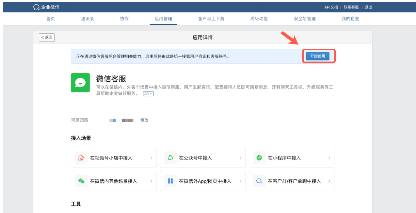
Task: Click the 视频号小店 shopping bag icon
Action: coord(81,158)
